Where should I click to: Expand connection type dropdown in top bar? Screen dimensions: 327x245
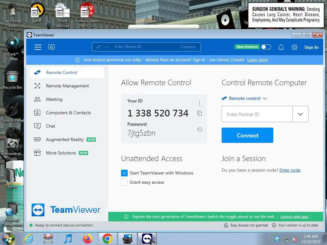tap(103, 47)
